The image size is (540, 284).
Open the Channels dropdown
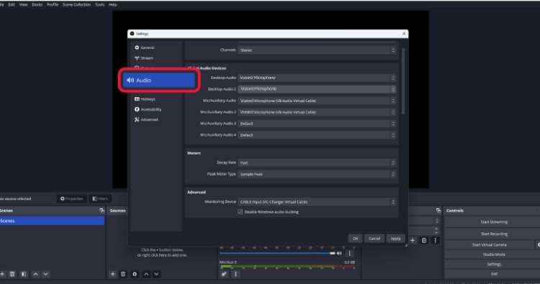317,50
